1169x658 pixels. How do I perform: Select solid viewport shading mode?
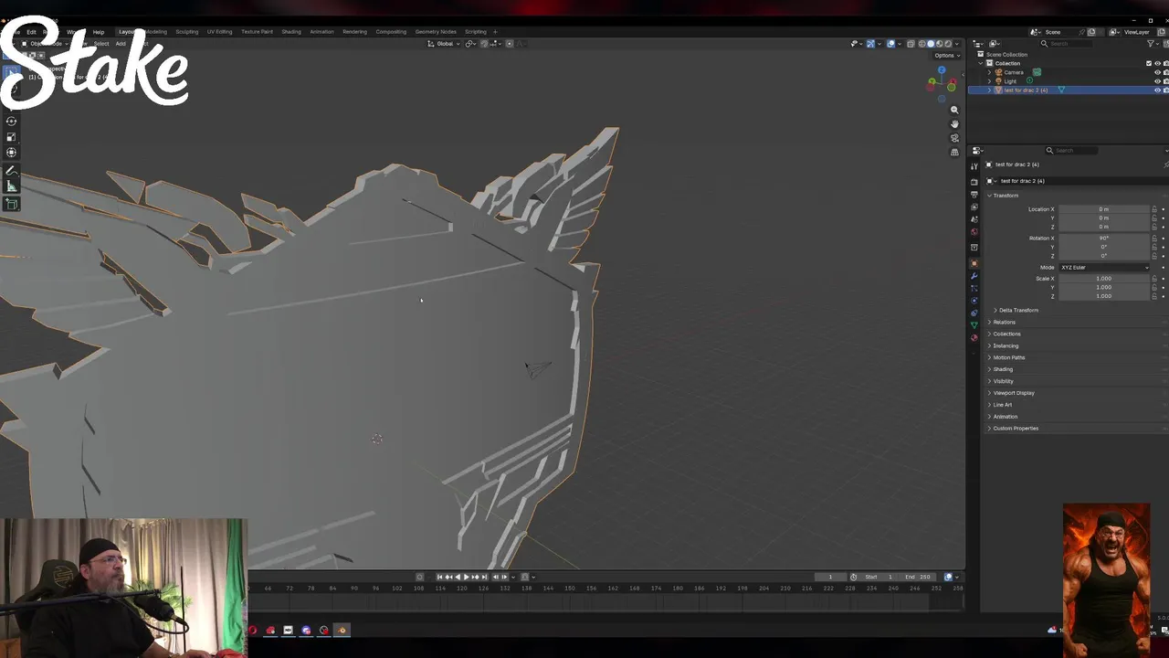[931, 44]
